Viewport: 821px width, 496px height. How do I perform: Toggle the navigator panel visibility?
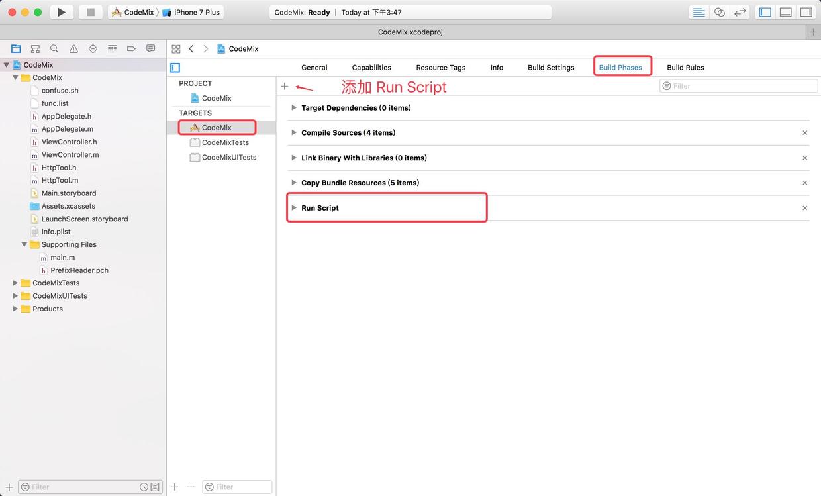(765, 12)
